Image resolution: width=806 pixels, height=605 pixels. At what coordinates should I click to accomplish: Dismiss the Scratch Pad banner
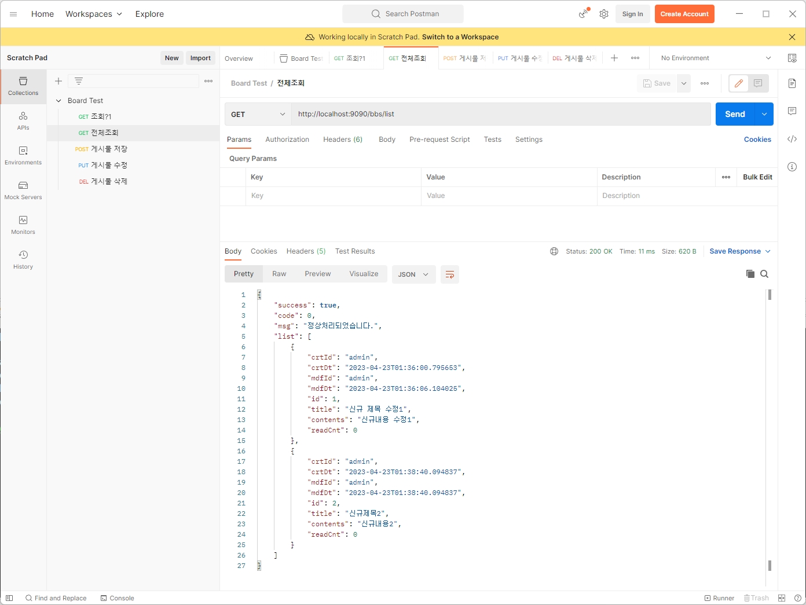[792, 37]
